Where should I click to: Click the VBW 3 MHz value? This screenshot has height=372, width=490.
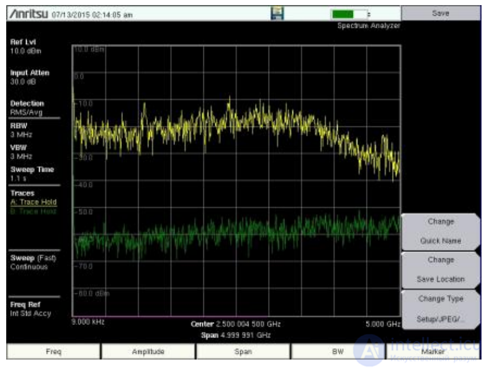[22, 156]
